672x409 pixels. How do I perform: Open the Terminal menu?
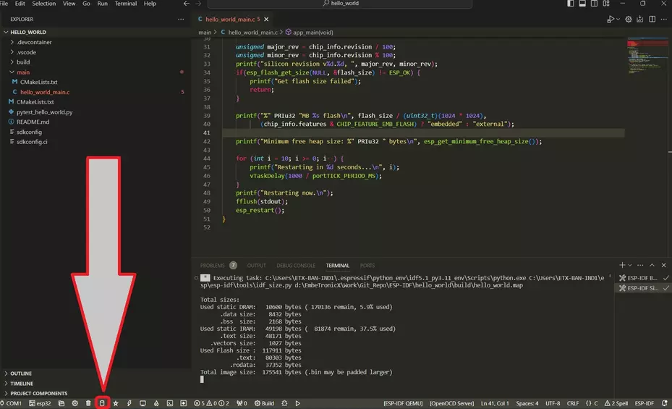tap(126, 4)
